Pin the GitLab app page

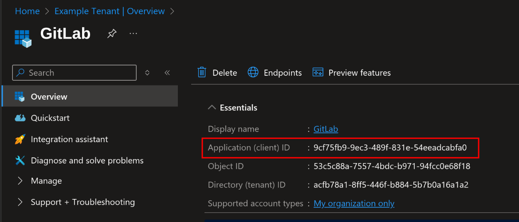(112, 34)
